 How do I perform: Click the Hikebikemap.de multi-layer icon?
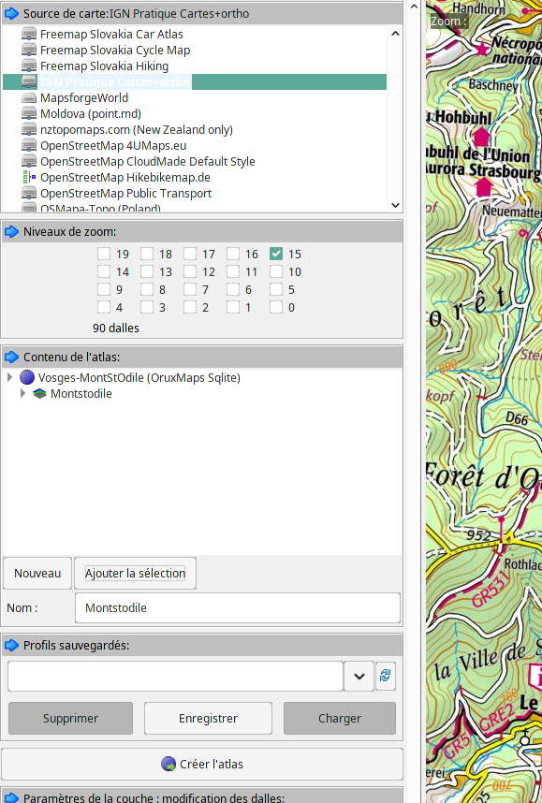tap(29, 177)
